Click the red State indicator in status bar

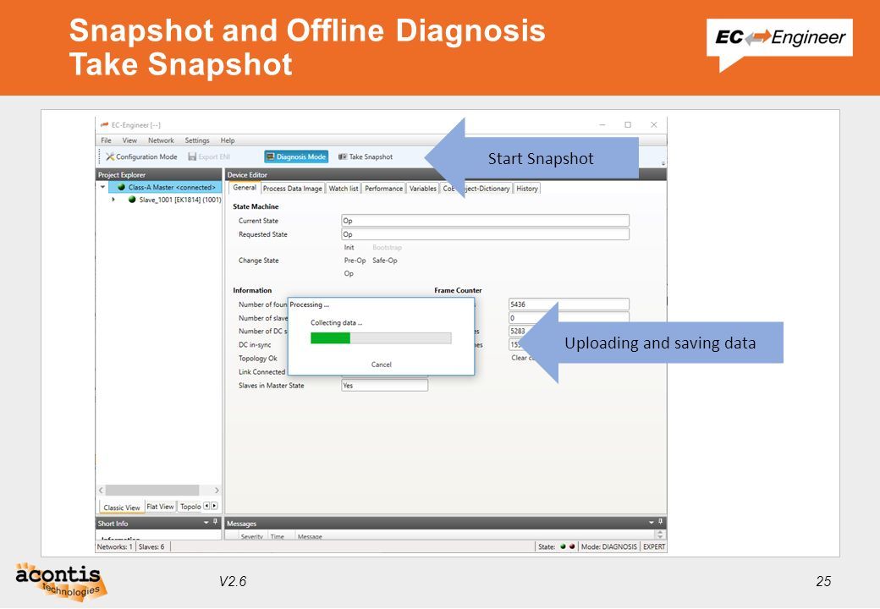tap(572, 546)
